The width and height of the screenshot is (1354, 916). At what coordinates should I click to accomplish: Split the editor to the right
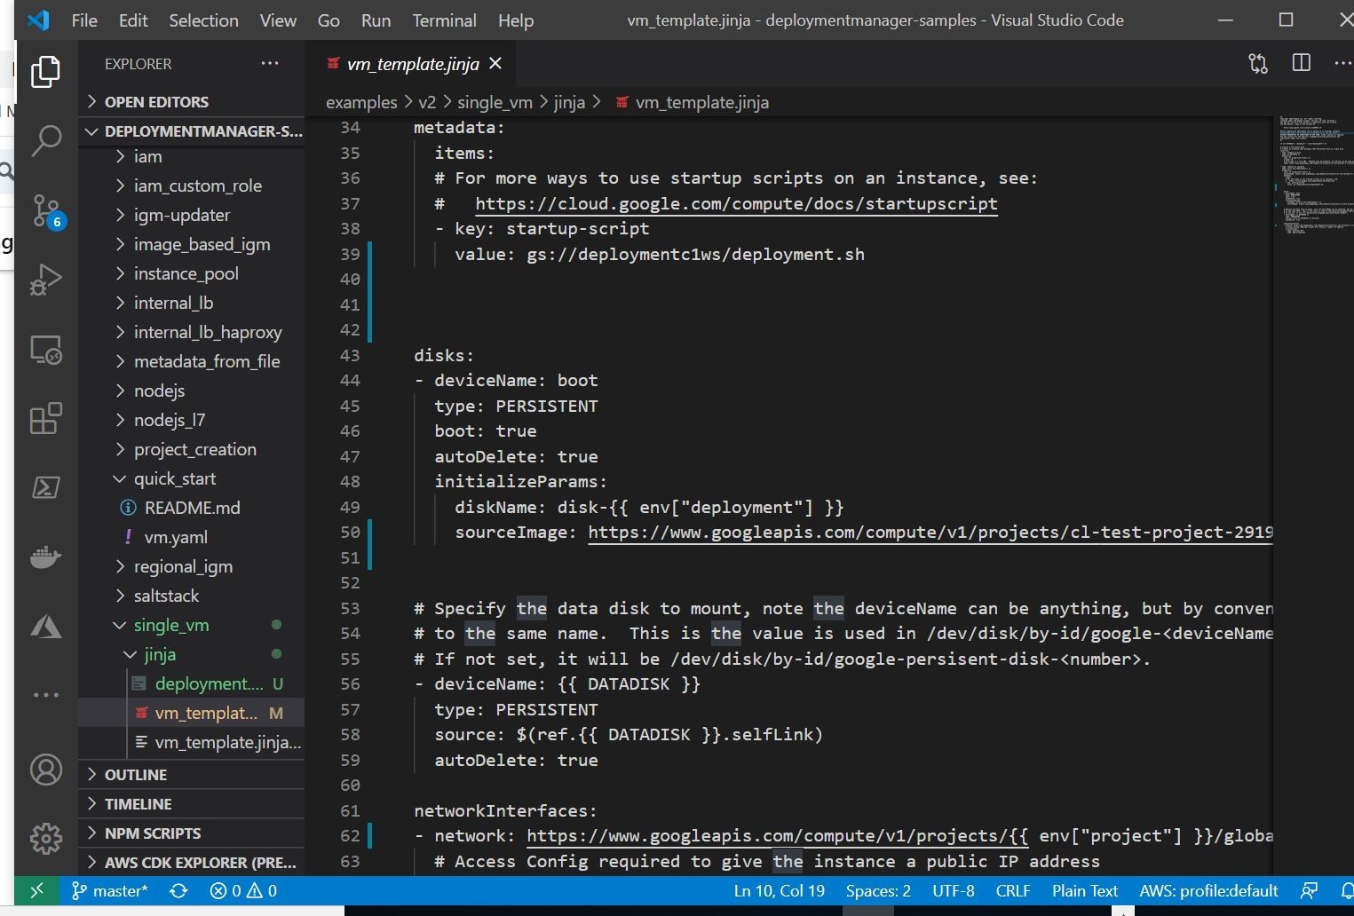click(1302, 63)
